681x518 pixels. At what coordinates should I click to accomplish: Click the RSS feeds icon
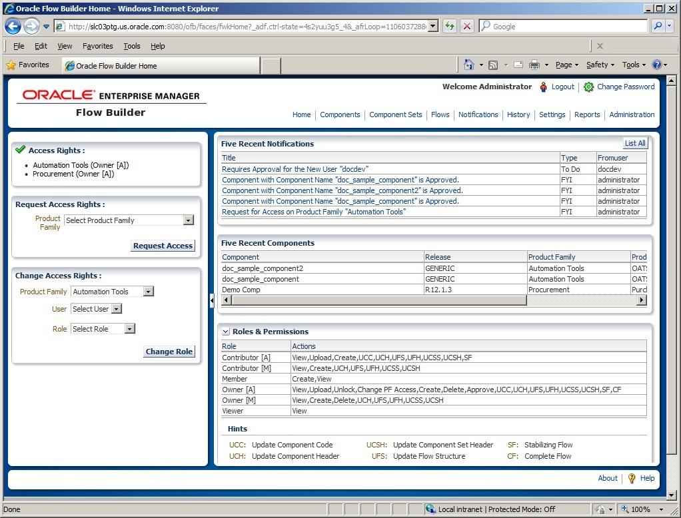point(493,65)
